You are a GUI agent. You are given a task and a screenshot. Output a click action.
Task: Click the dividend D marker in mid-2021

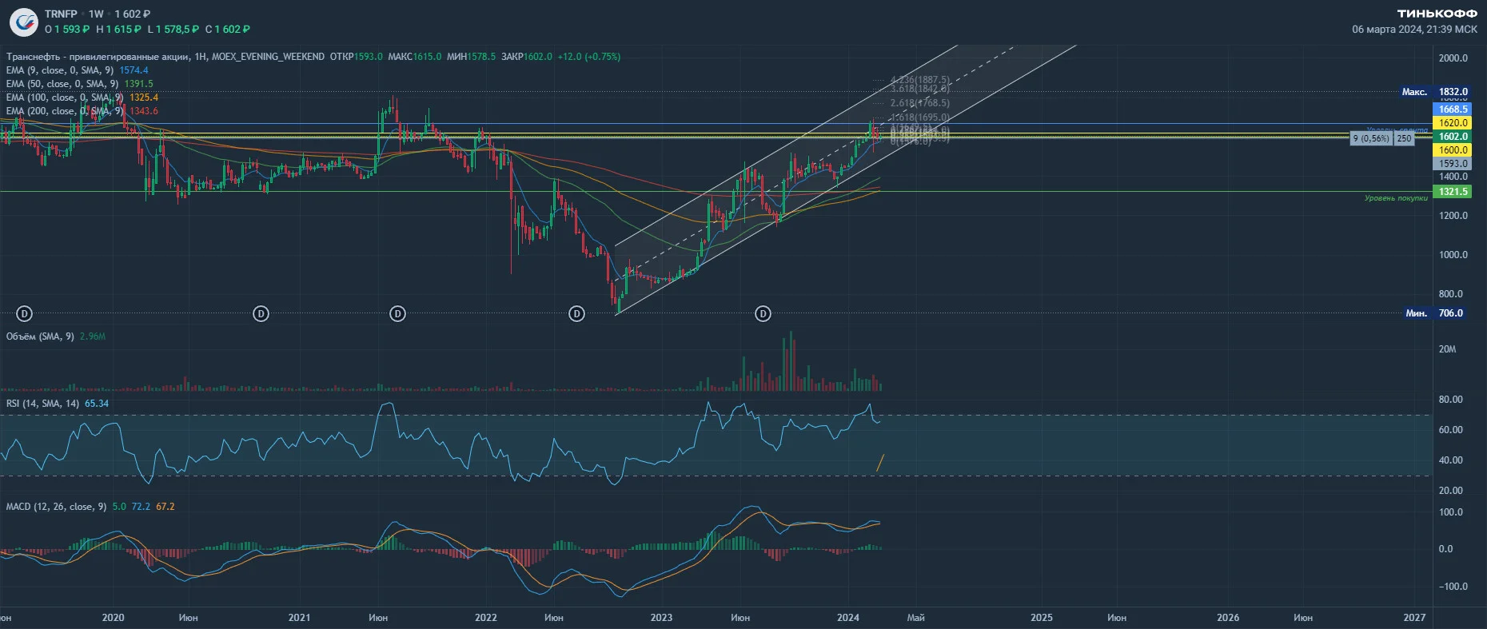pyautogui.click(x=397, y=313)
